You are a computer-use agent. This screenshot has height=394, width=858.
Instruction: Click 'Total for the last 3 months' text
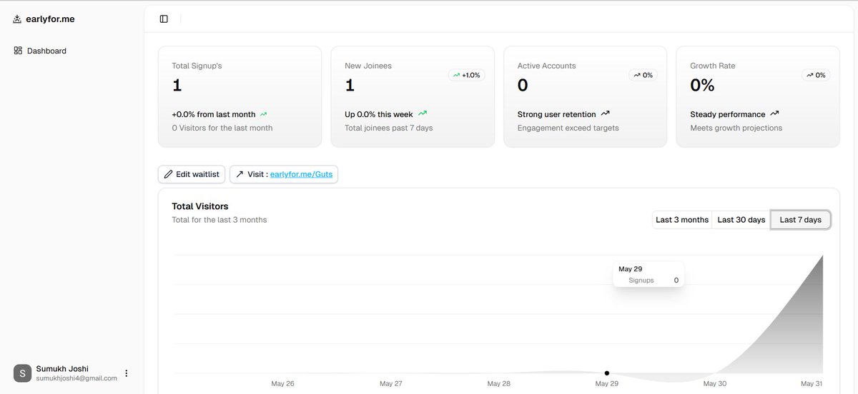pos(220,220)
